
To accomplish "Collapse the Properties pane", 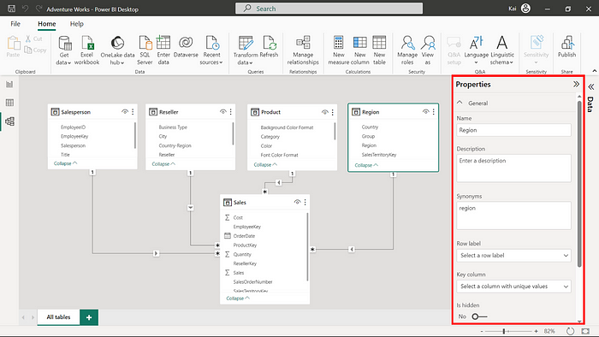I will click(576, 84).
